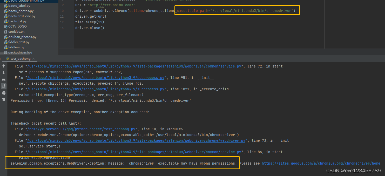
Task: Click the unknown file type icon beside CCTV_LOGO
Action: click(6, 26)
